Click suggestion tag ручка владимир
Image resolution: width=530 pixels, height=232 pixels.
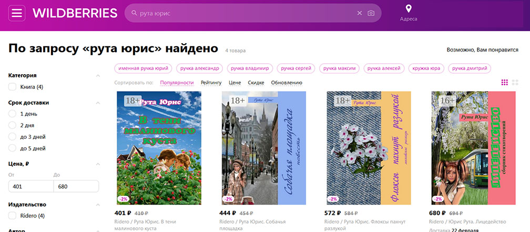pos(250,68)
